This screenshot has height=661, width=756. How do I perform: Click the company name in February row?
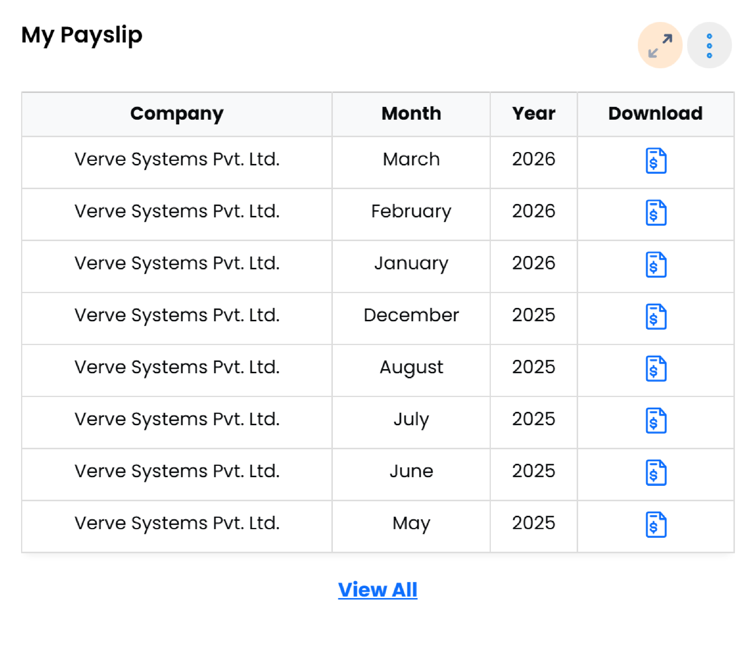tap(177, 212)
